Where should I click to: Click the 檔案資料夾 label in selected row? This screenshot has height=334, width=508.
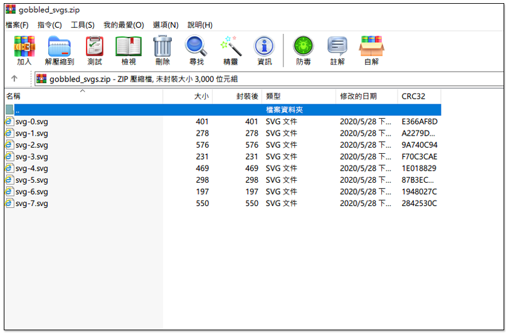pyautogui.click(x=285, y=110)
